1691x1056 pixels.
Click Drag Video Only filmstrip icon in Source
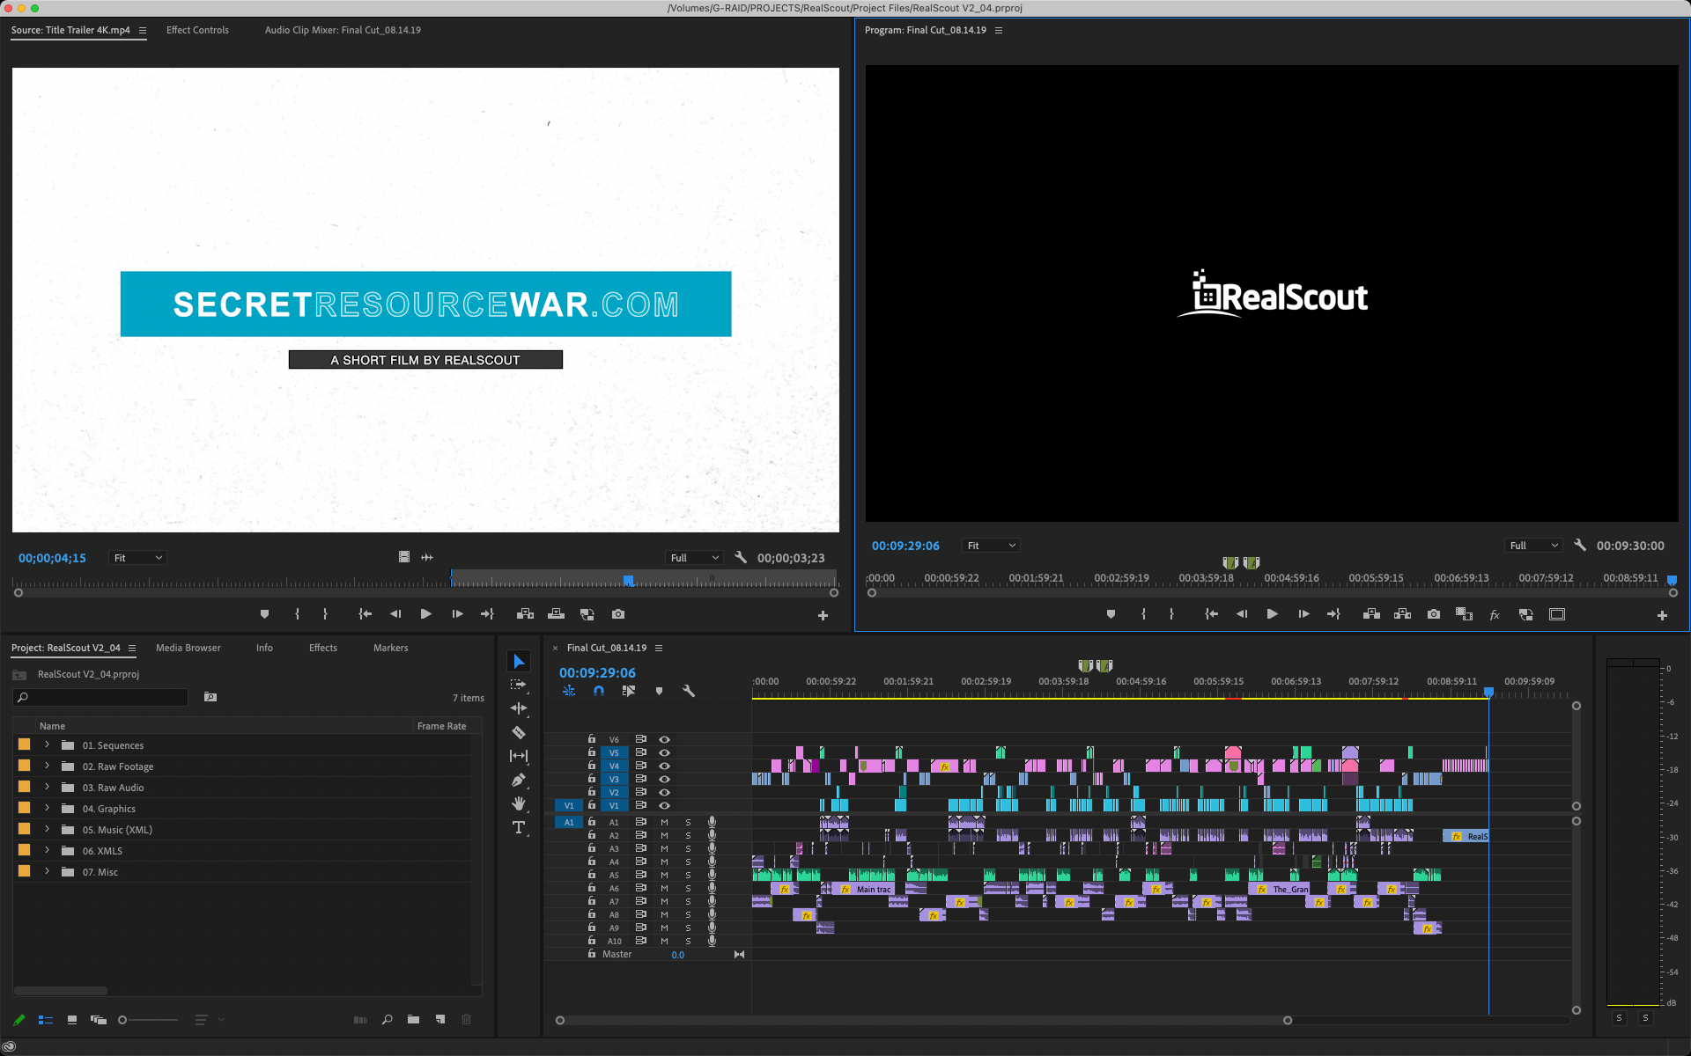(x=404, y=557)
